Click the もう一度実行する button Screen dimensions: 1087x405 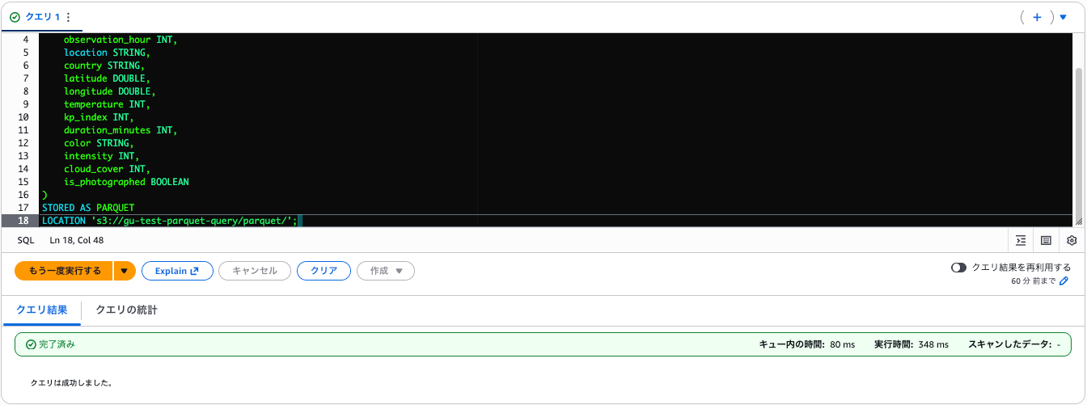[x=64, y=271]
